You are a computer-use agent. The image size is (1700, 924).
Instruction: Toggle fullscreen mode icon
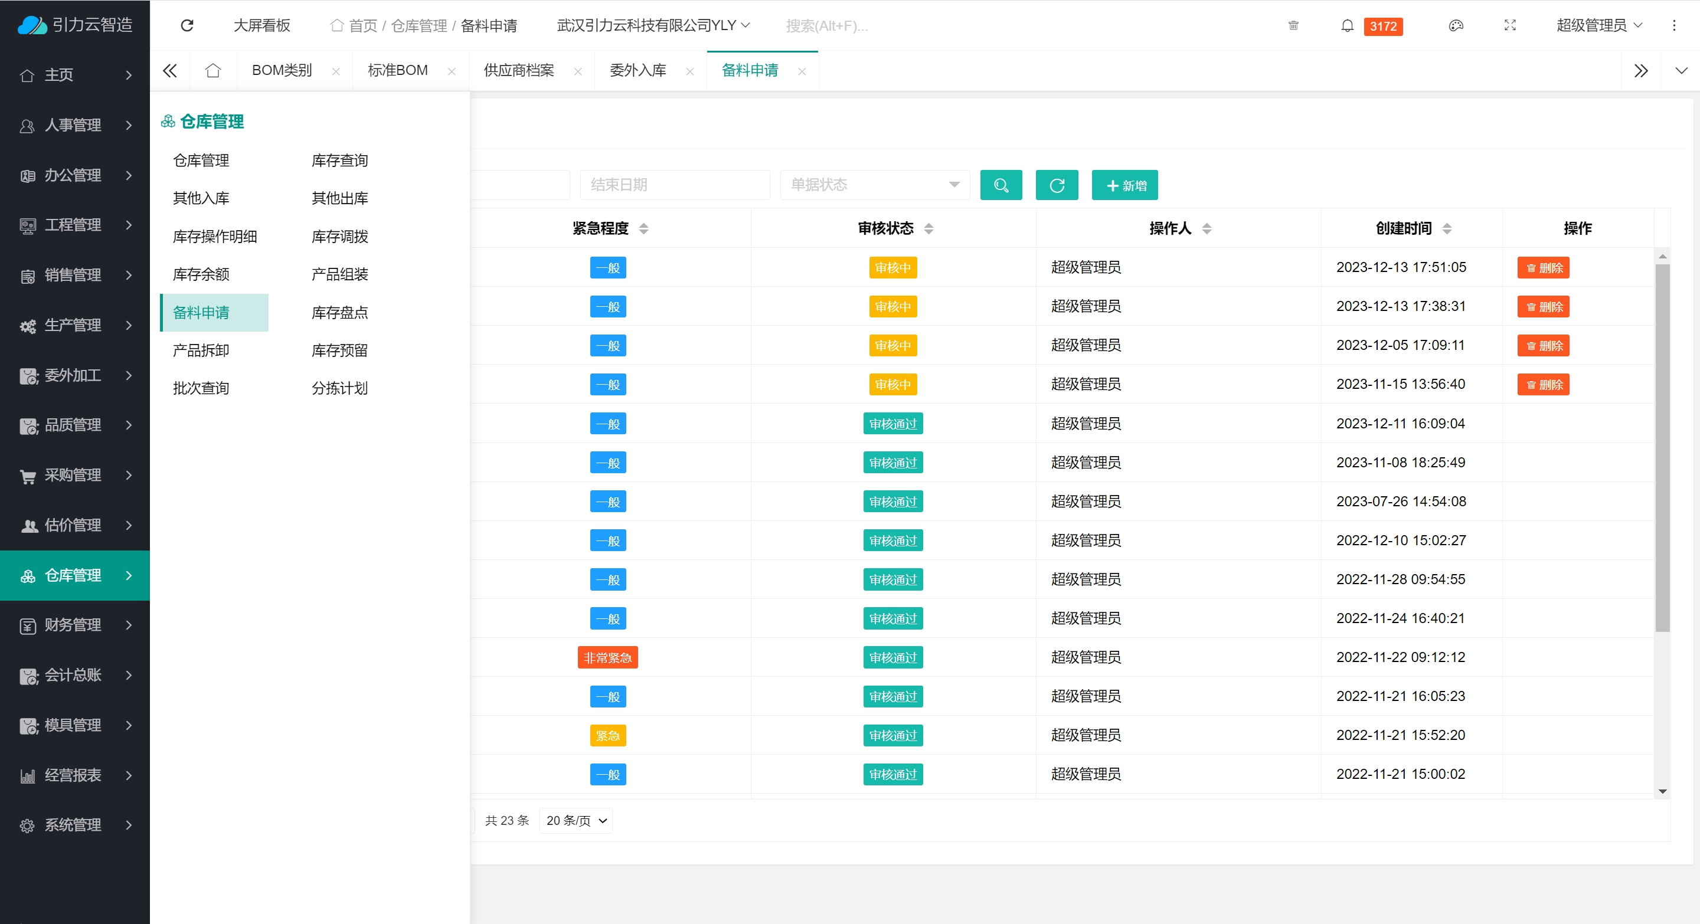(x=1510, y=26)
